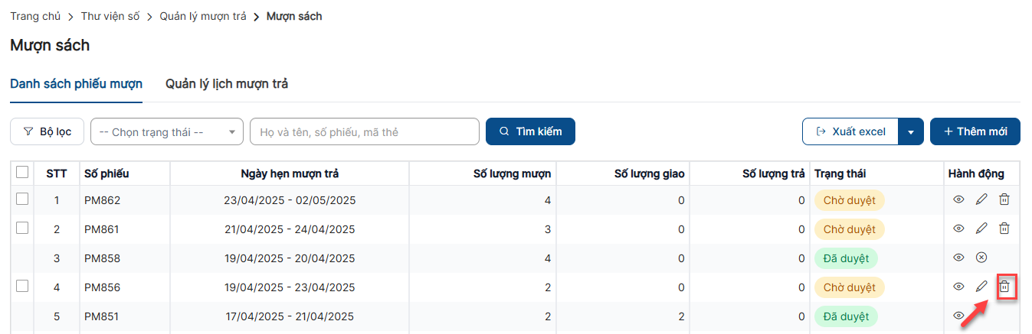The width and height of the screenshot is (1032, 334).
Task: Delete loan slip PM862 with trash icon
Action: [1004, 200]
